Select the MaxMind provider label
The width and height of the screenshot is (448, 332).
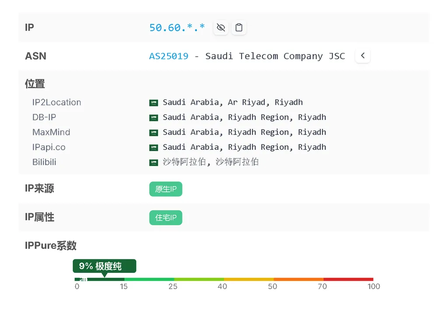pyautogui.click(x=51, y=132)
